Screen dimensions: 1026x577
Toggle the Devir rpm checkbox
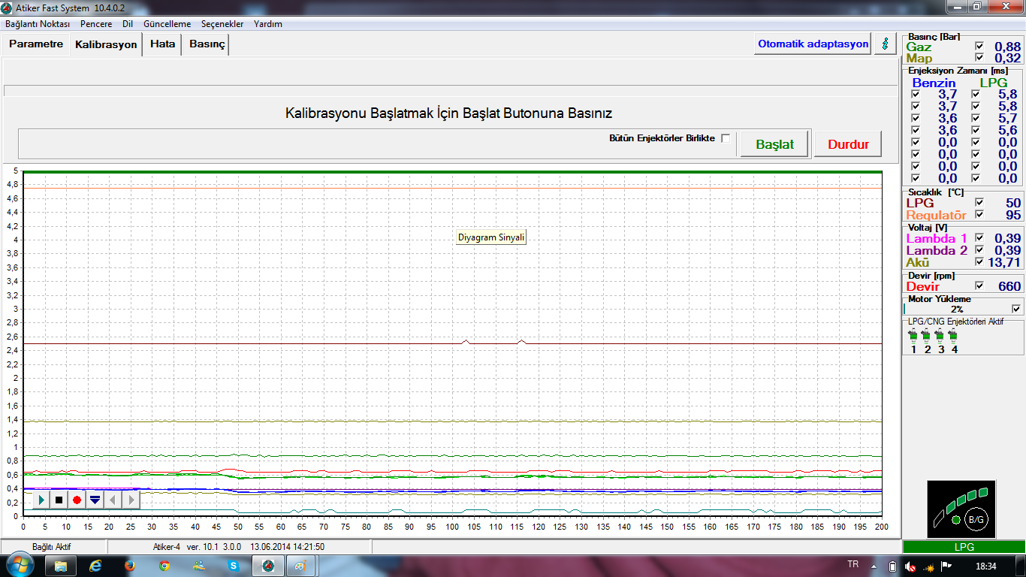point(979,286)
